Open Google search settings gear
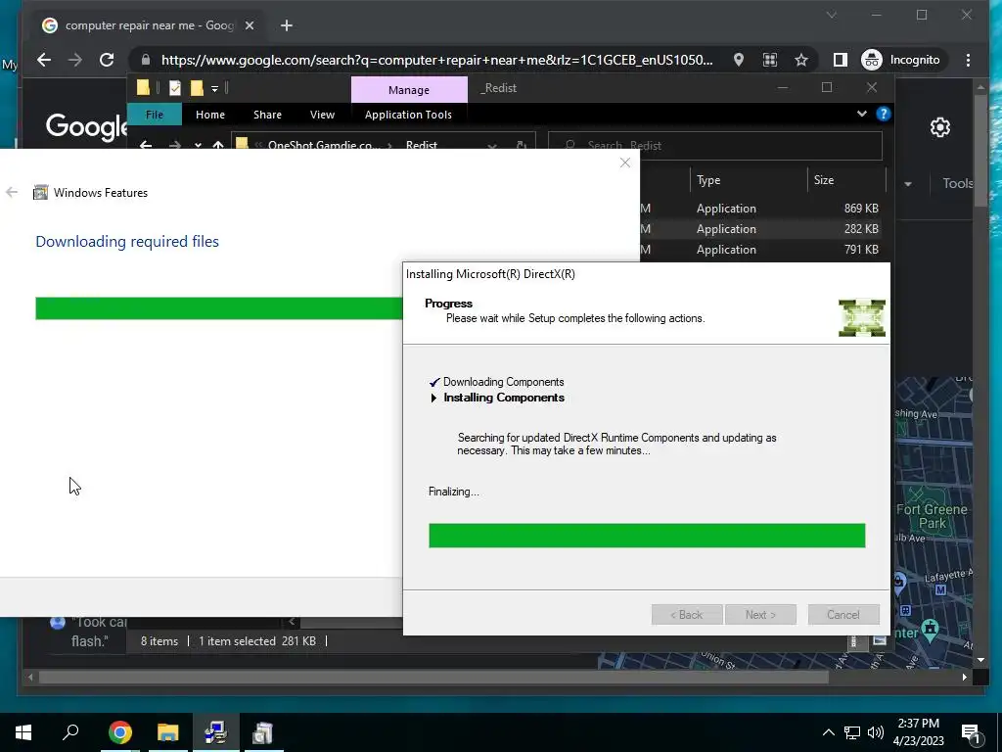1002x752 pixels. [x=940, y=127]
